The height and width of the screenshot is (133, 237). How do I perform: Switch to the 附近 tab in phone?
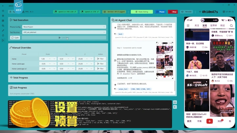coord(223,26)
